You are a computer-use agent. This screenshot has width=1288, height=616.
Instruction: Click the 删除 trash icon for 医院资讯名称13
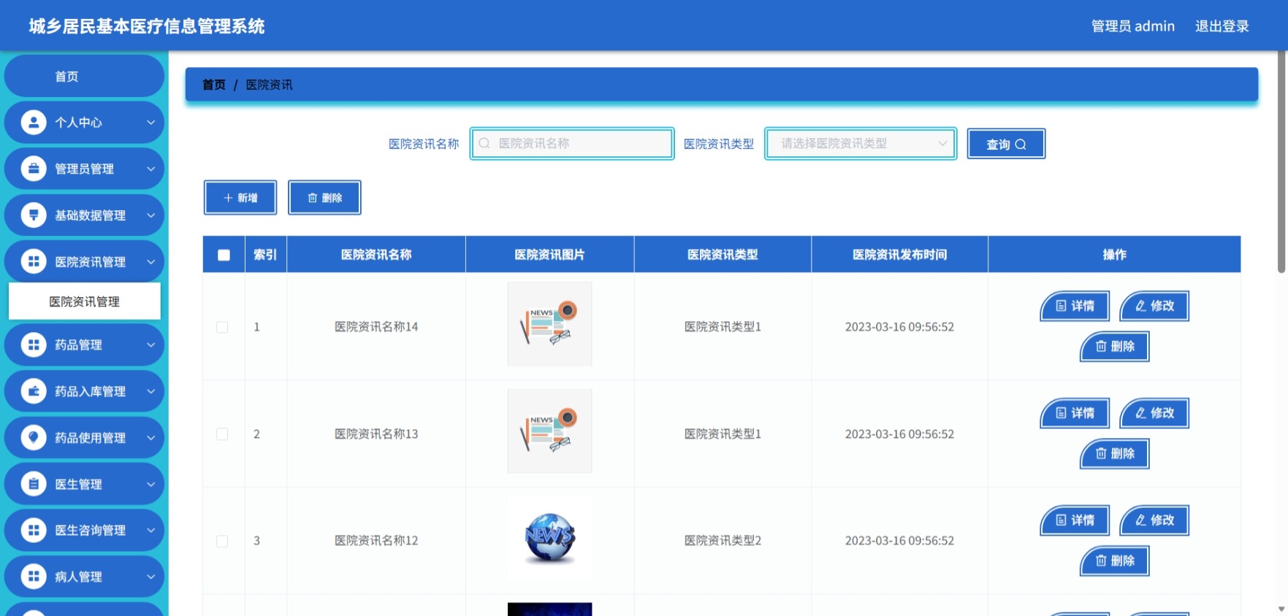(1101, 453)
